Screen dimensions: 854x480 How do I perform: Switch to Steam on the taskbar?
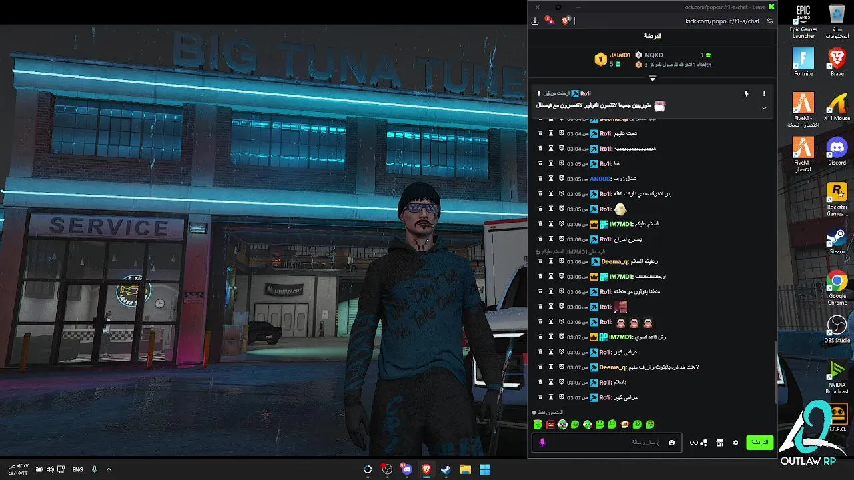(446, 469)
